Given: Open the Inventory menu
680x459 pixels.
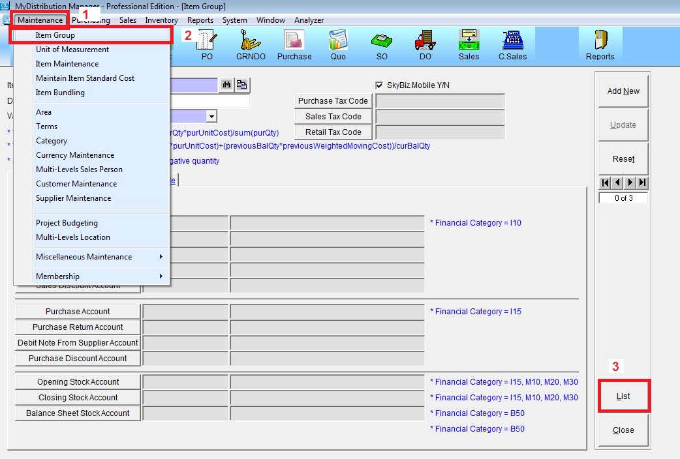Looking at the screenshot, I should tap(161, 20).
